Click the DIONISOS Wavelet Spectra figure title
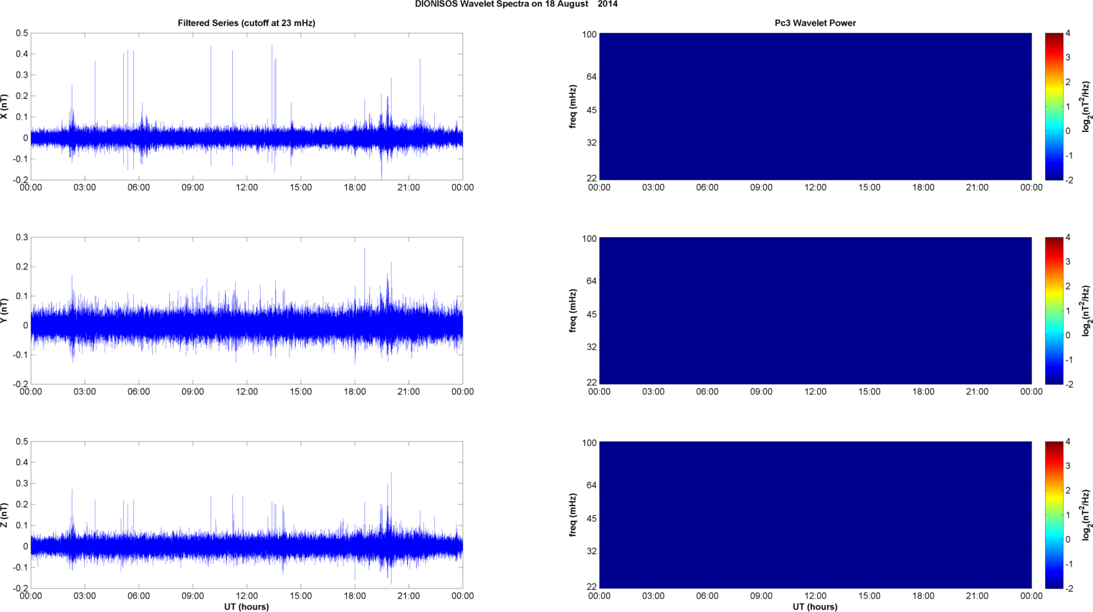 (516, 4)
